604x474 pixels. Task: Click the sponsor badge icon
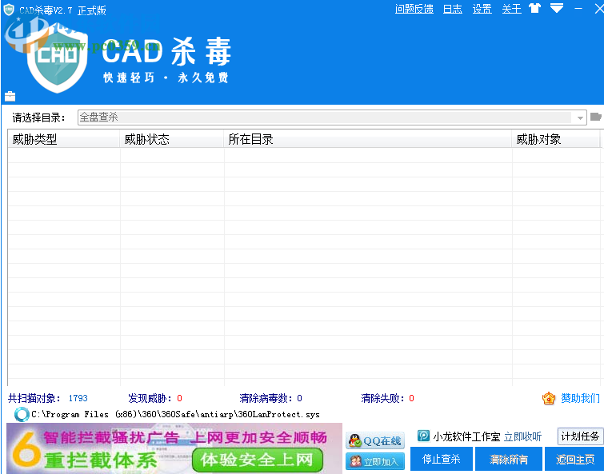tap(549, 399)
